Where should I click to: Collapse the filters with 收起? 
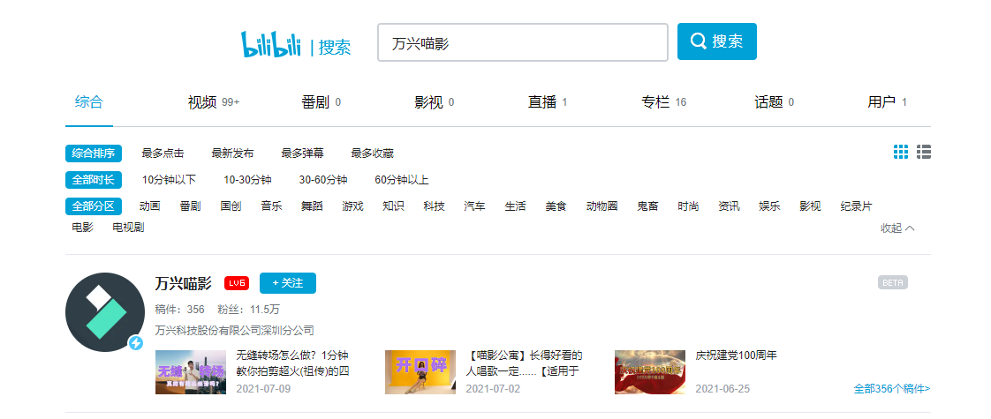pyautogui.click(x=897, y=228)
